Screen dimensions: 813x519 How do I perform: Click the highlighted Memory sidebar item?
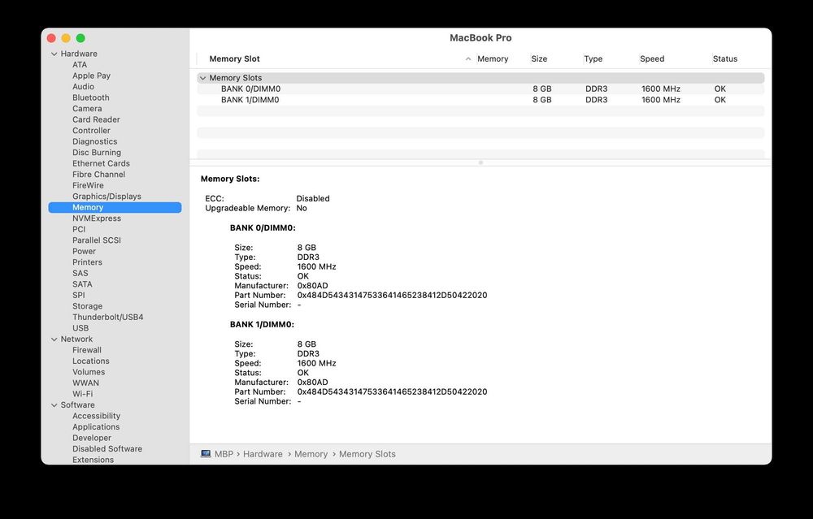[x=115, y=207]
